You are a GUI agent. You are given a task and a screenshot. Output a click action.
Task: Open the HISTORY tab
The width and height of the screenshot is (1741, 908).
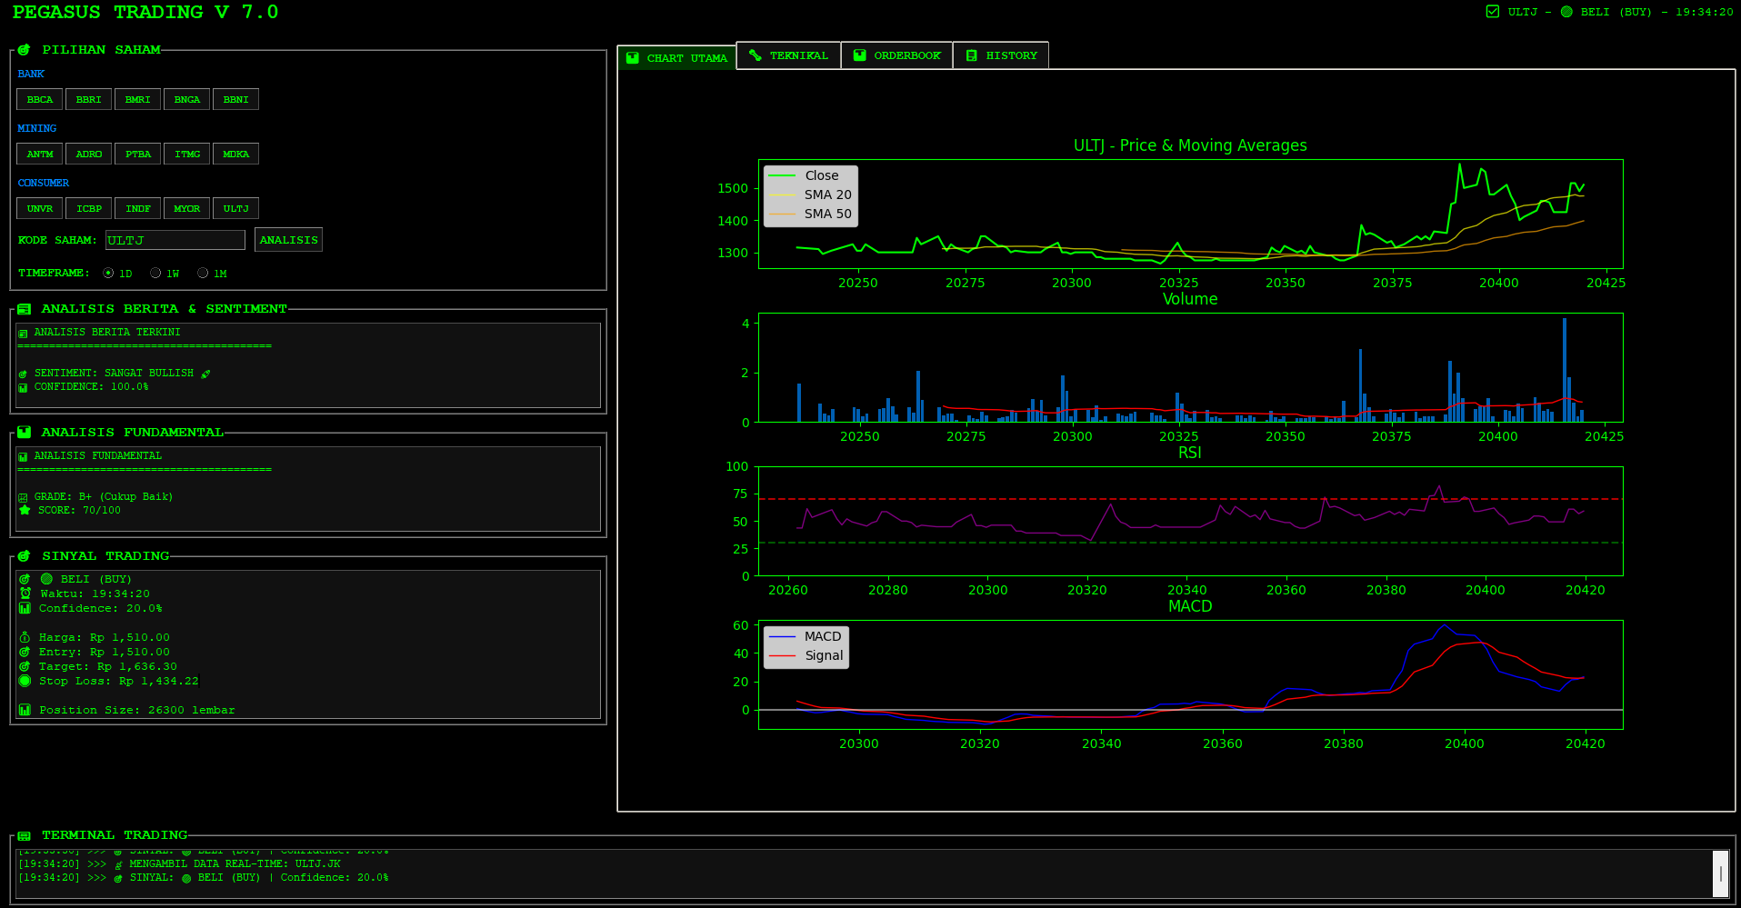pyautogui.click(x=1001, y=55)
